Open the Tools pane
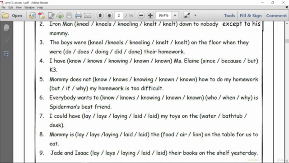 click(229, 16)
